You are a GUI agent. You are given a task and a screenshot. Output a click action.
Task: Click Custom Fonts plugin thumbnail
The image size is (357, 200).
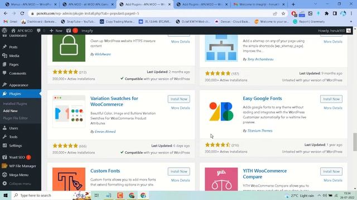(69, 179)
